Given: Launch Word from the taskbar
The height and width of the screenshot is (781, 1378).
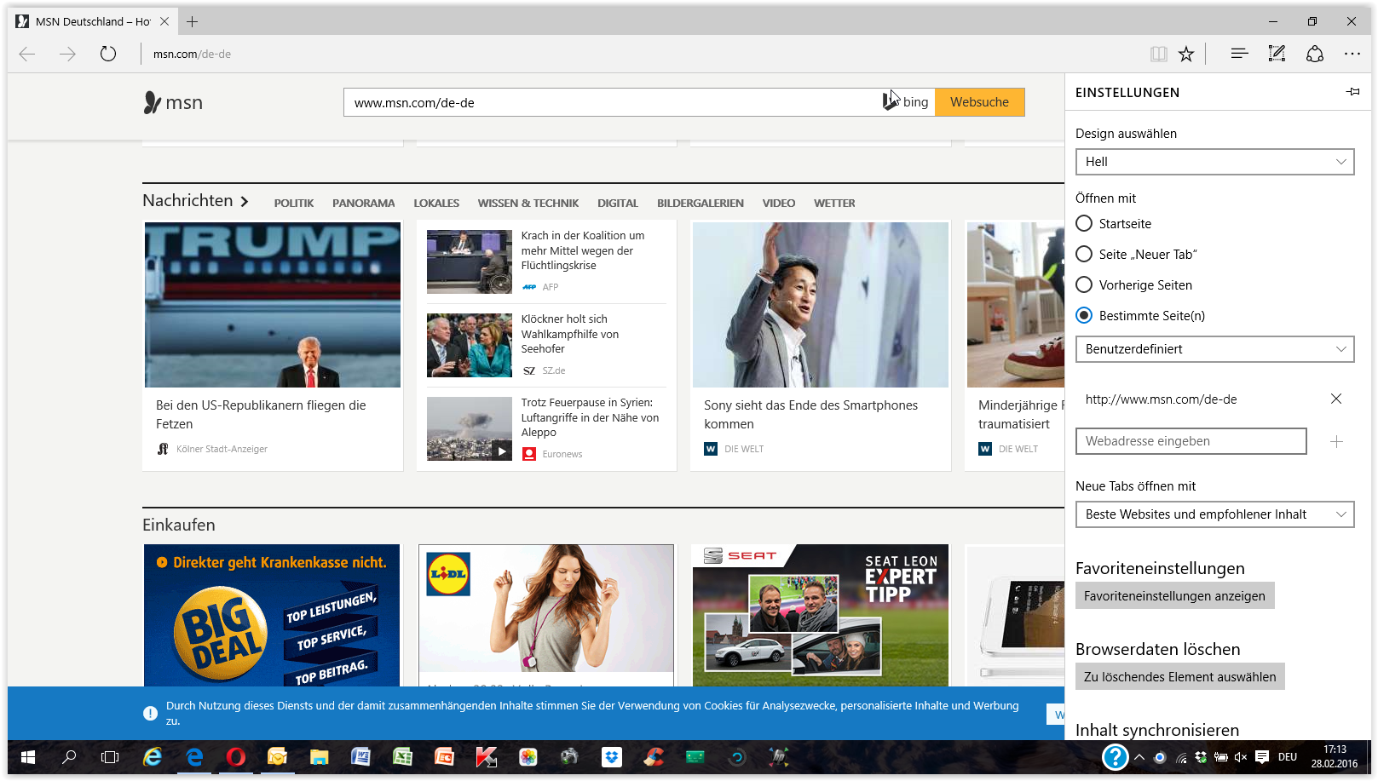Looking at the screenshot, I should (x=361, y=756).
